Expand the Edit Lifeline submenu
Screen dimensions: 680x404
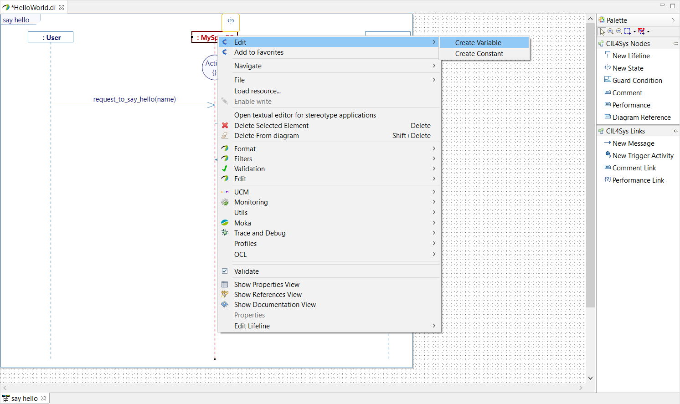coord(329,326)
